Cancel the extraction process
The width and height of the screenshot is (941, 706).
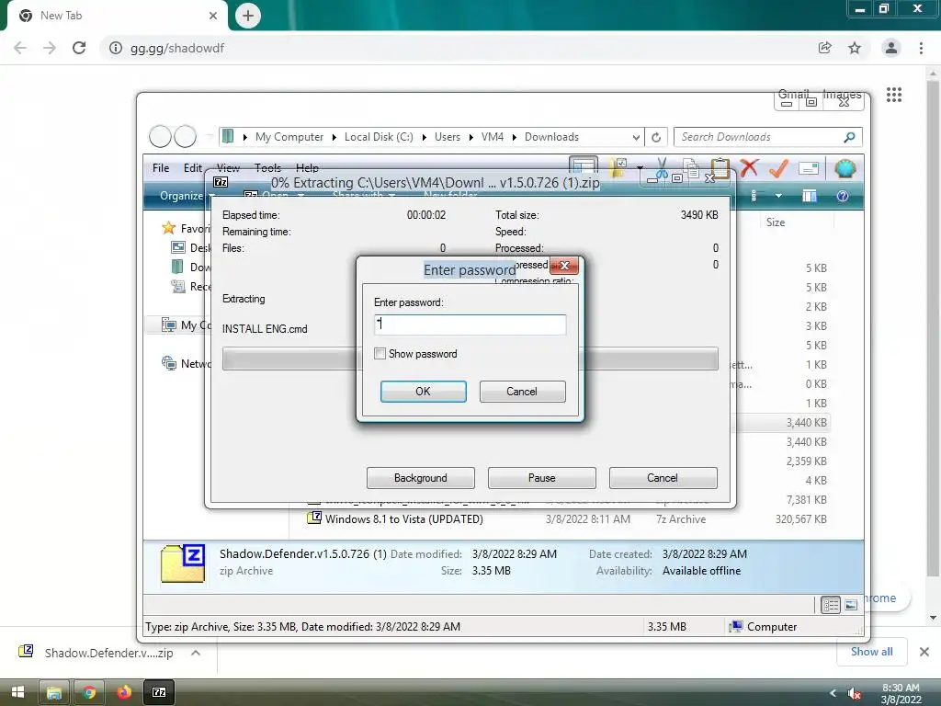click(x=663, y=478)
